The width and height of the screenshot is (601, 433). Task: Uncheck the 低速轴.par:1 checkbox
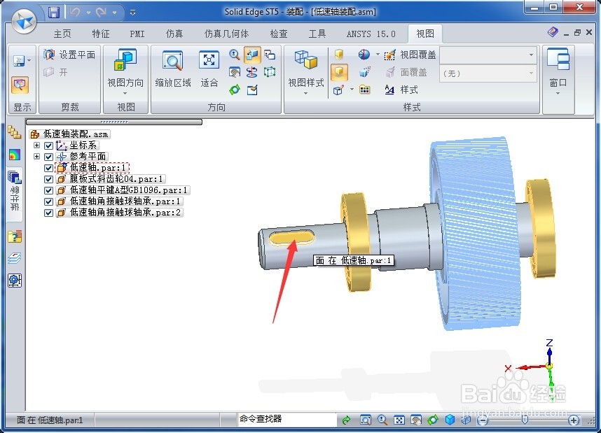tap(48, 168)
